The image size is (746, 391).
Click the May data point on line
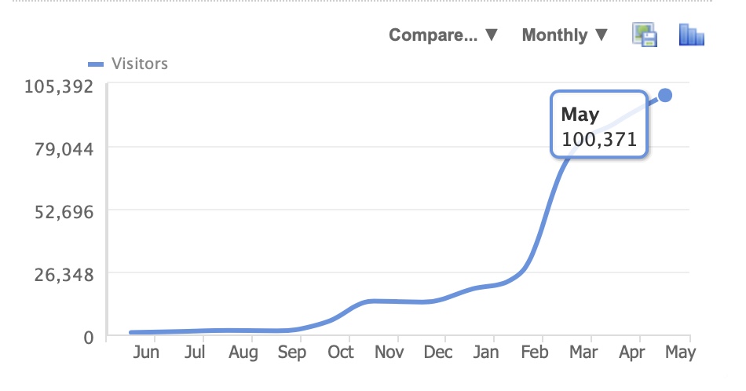coord(665,95)
